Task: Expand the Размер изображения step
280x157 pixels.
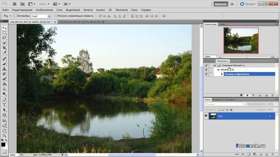Action: 222,74
